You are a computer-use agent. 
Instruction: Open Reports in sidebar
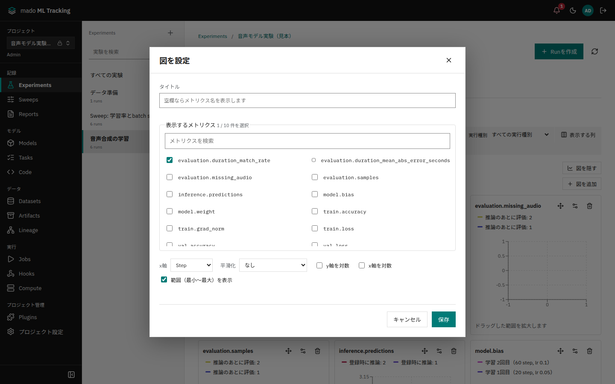(41, 114)
